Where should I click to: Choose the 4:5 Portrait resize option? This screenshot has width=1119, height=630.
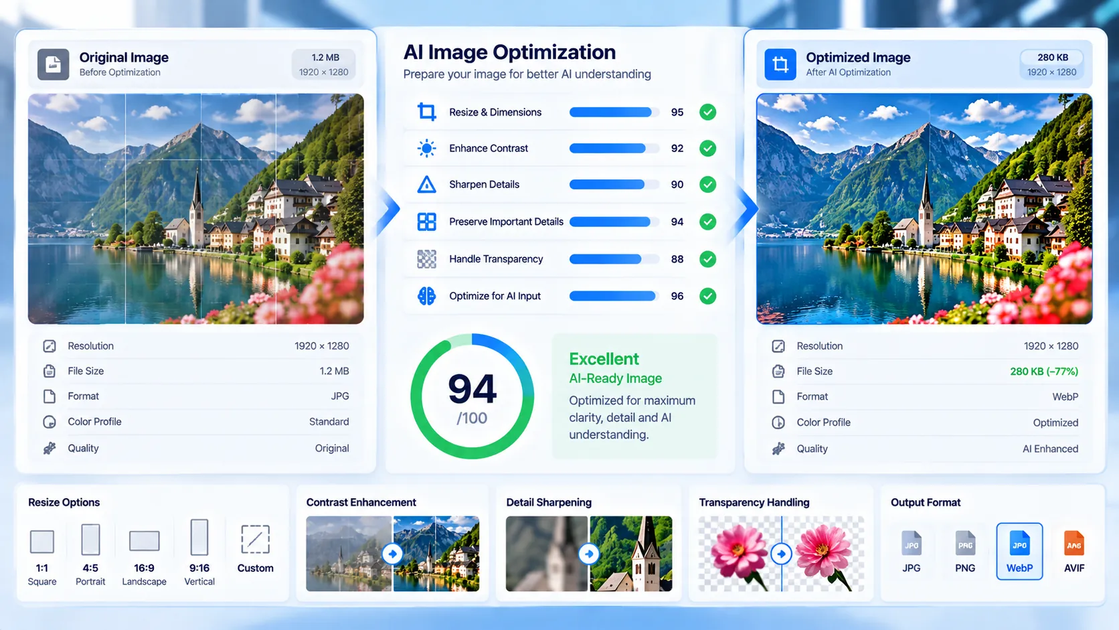pos(90,554)
